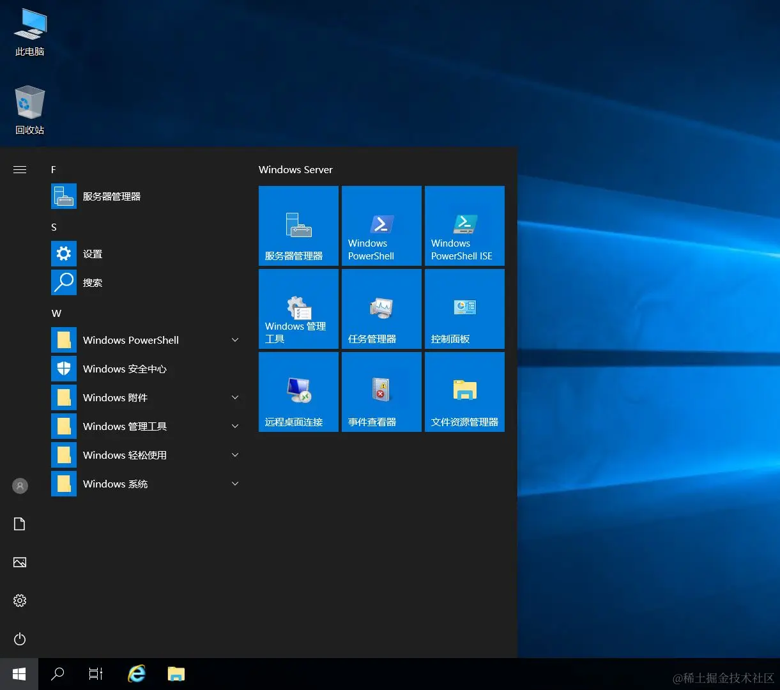Open the 任务管理器 tile
Screen dimensions: 780x690
(381, 309)
